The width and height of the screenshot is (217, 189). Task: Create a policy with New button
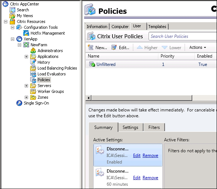(x=98, y=47)
